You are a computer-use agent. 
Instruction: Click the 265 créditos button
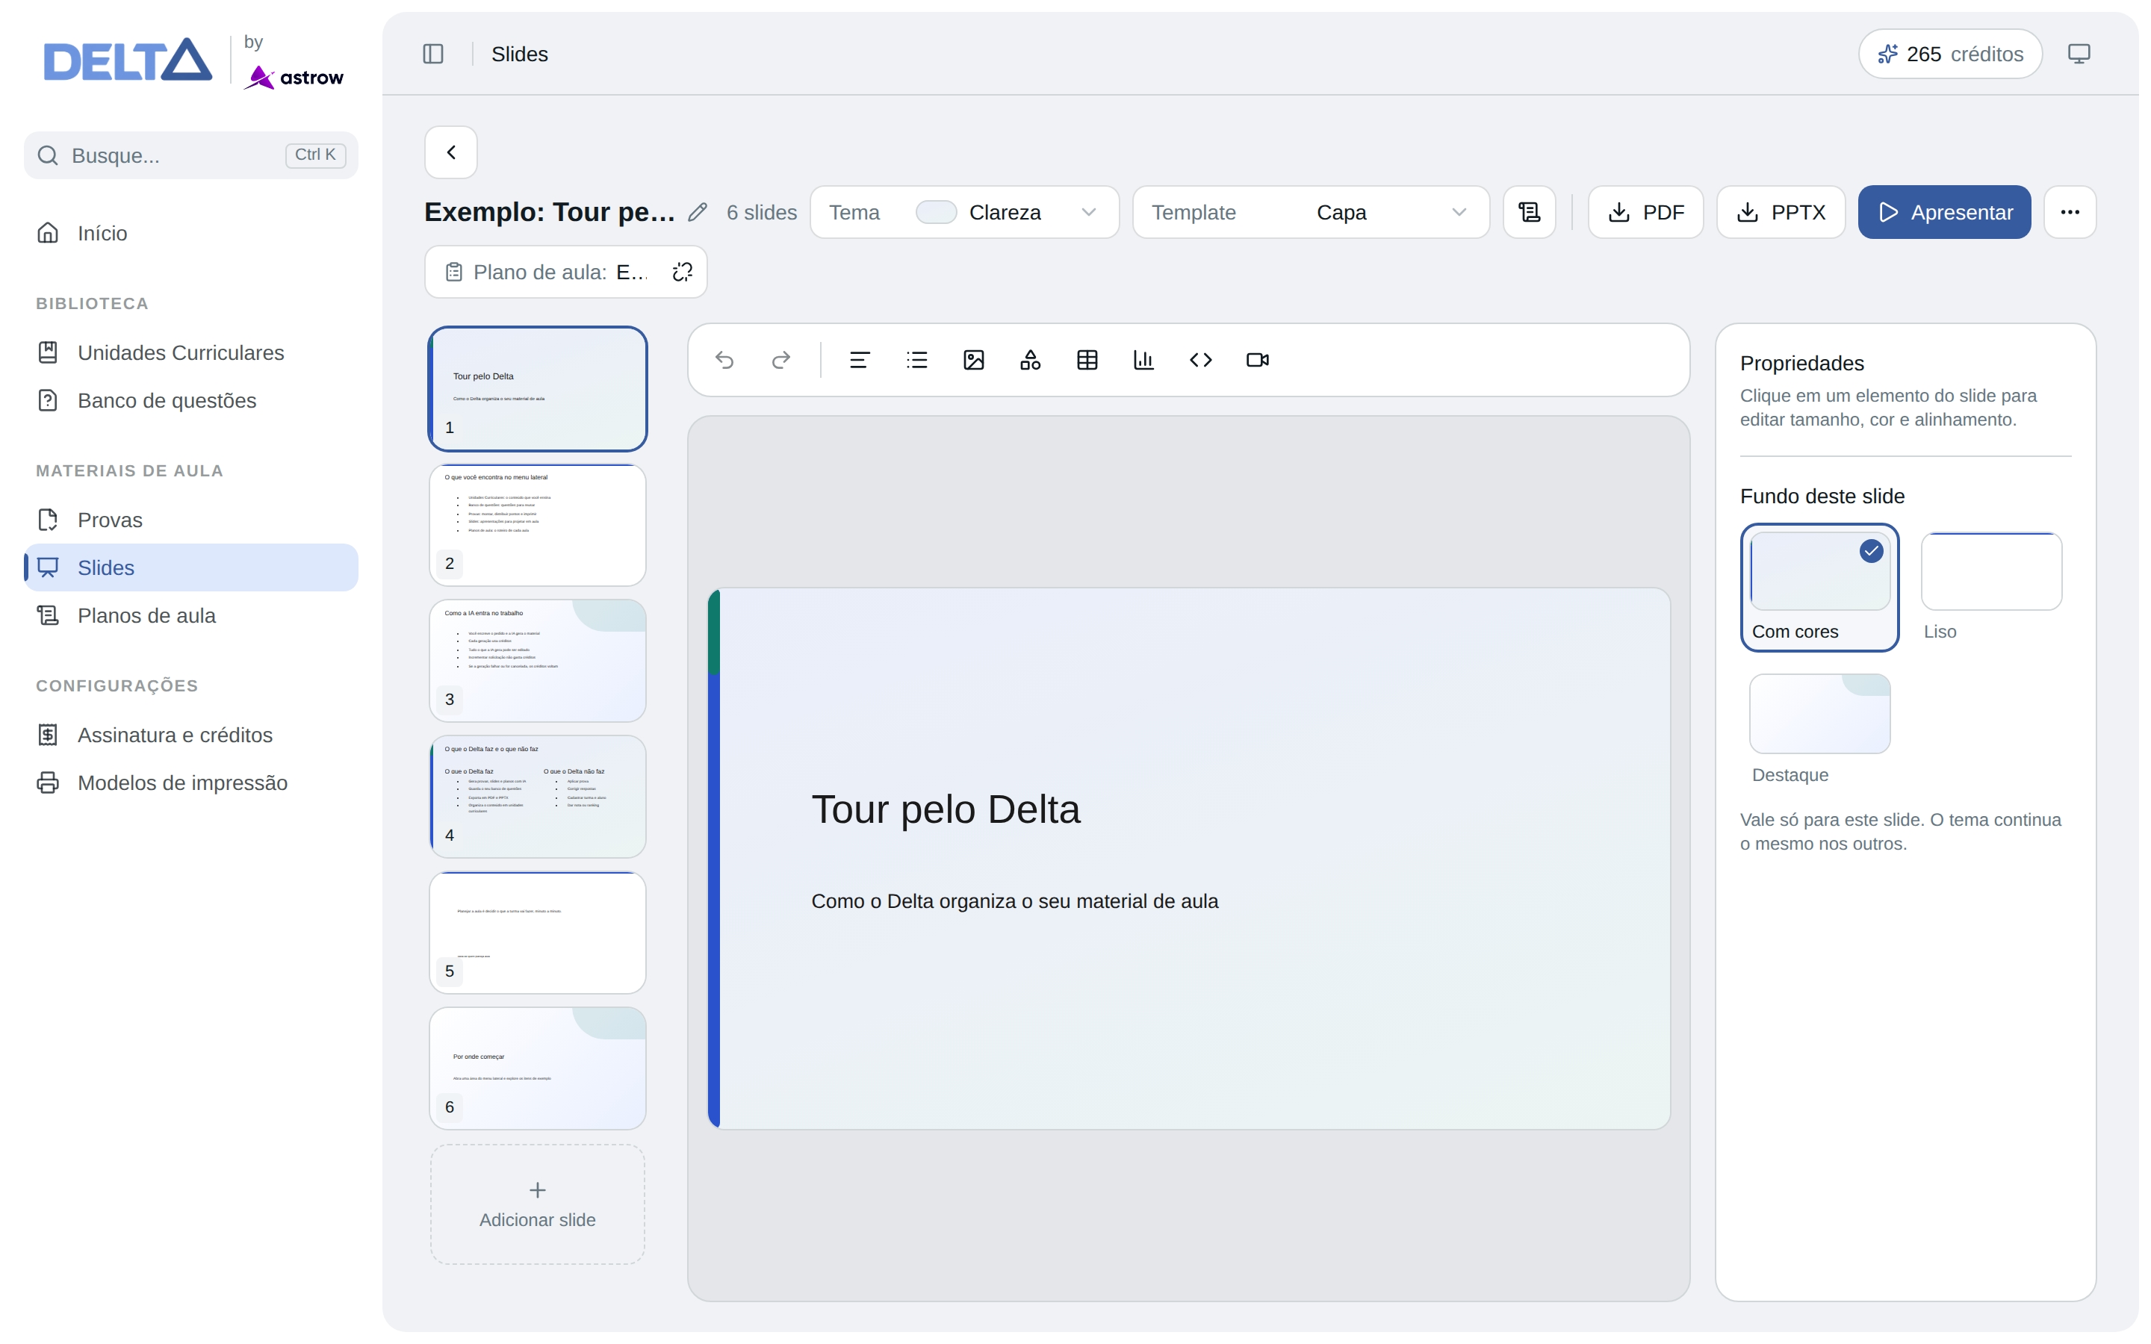coord(1950,55)
